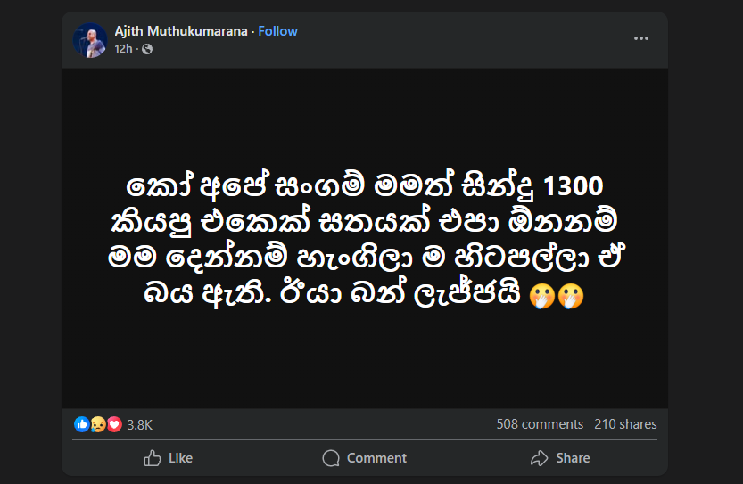Click the Sinhala text containing 1300
The height and width of the screenshot is (484, 743).
click(x=365, y=189)
